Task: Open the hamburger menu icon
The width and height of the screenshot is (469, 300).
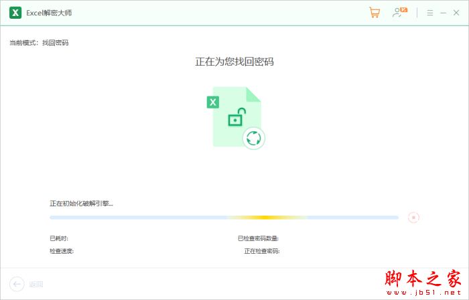Action: pos(430,13)
